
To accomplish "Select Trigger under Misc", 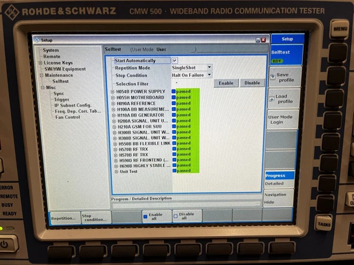I will coord(61,99).
